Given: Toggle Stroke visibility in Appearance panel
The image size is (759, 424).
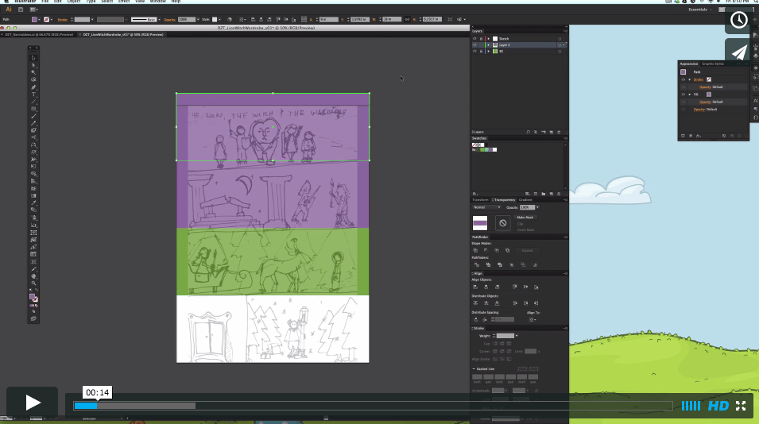Looking at the screenshot, I should tap(683, 79).
